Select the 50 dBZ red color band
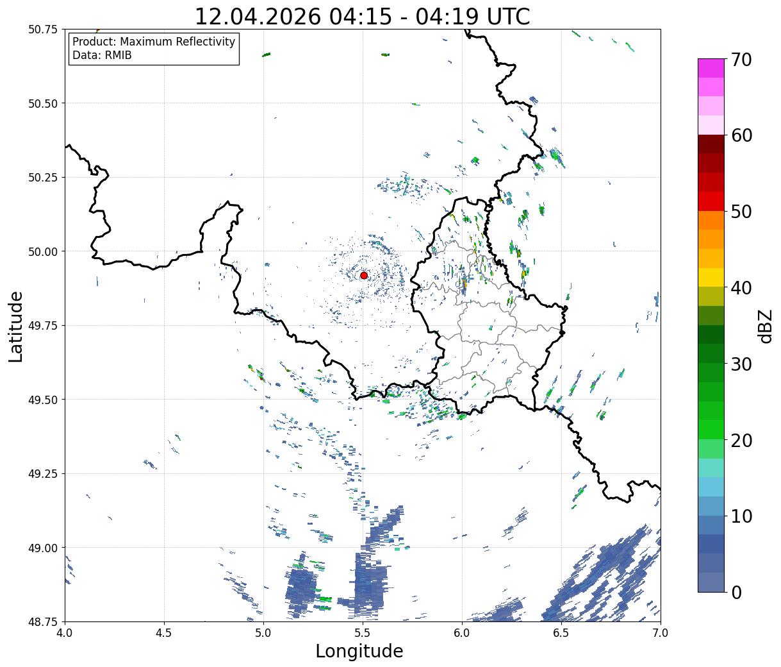The height and width of the screenshot is (667, 781). coord(711,201)
